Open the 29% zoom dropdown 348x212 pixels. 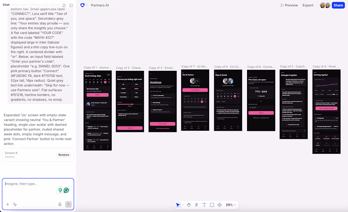231,205
